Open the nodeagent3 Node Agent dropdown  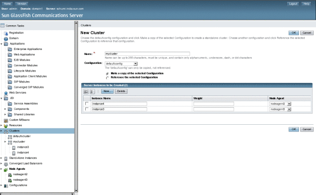(x=280, y=109)
